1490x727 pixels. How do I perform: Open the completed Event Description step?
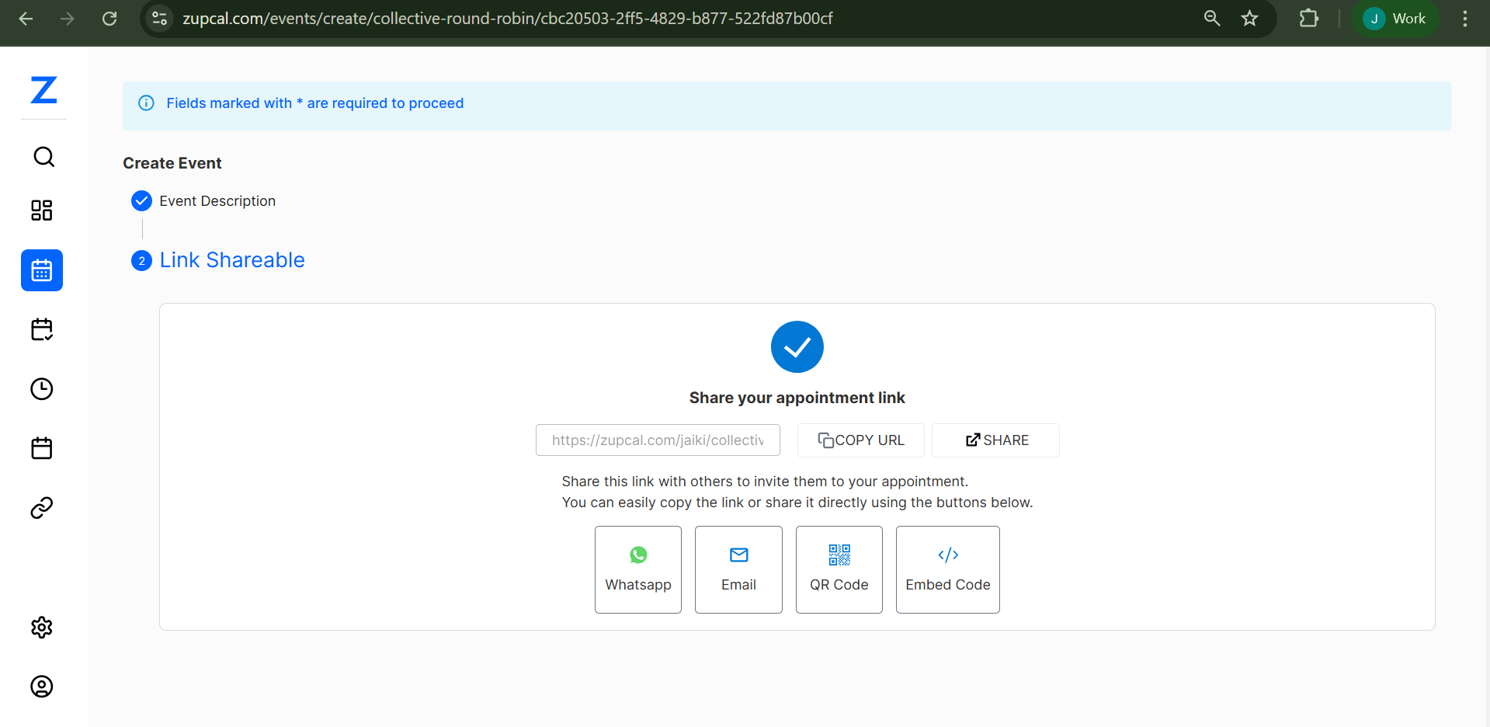pyautogui.click(x=217, y=200)
